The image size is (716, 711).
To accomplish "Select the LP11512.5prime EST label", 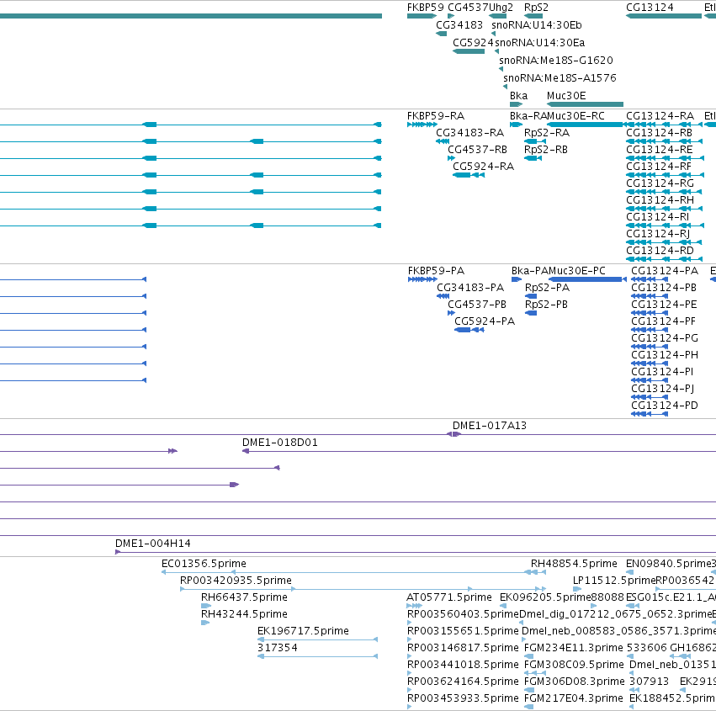I will [x=614, y=581].
